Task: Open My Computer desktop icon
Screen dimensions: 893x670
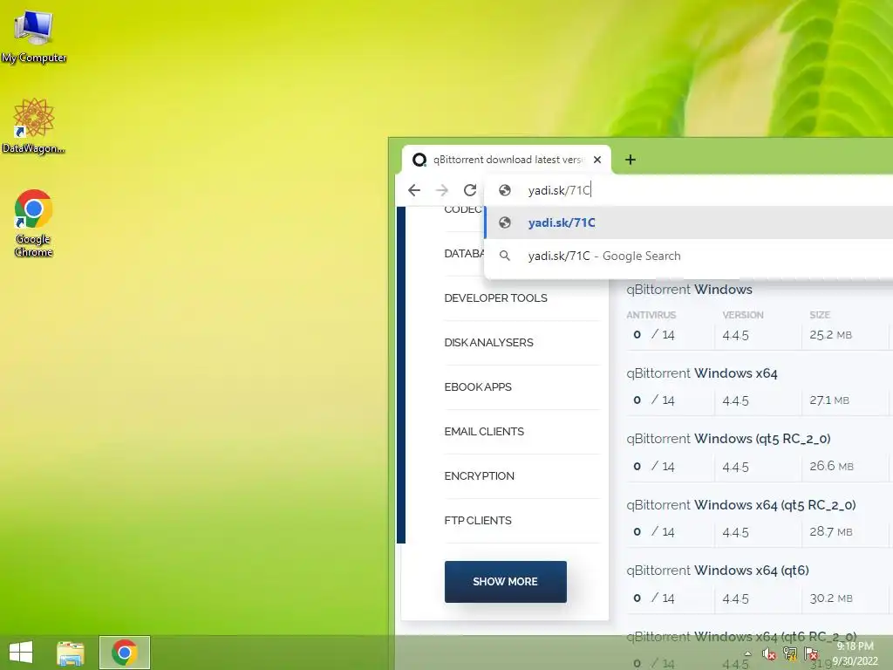Action: pos(34,37)
